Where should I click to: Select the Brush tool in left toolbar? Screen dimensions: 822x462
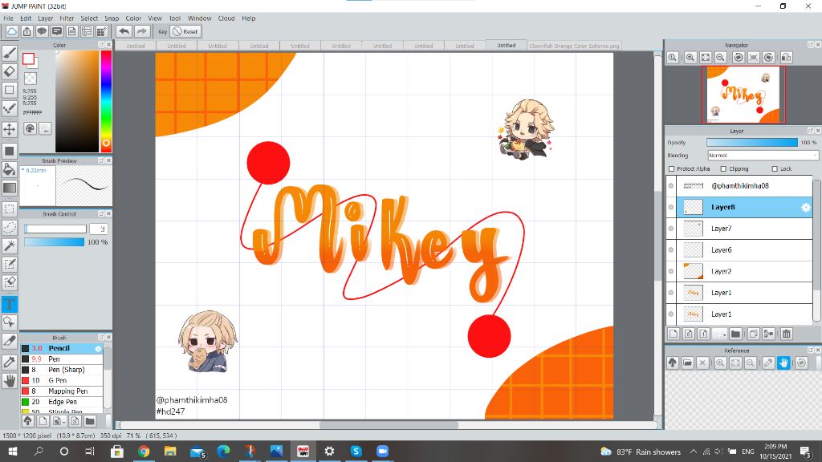(10, 52)
